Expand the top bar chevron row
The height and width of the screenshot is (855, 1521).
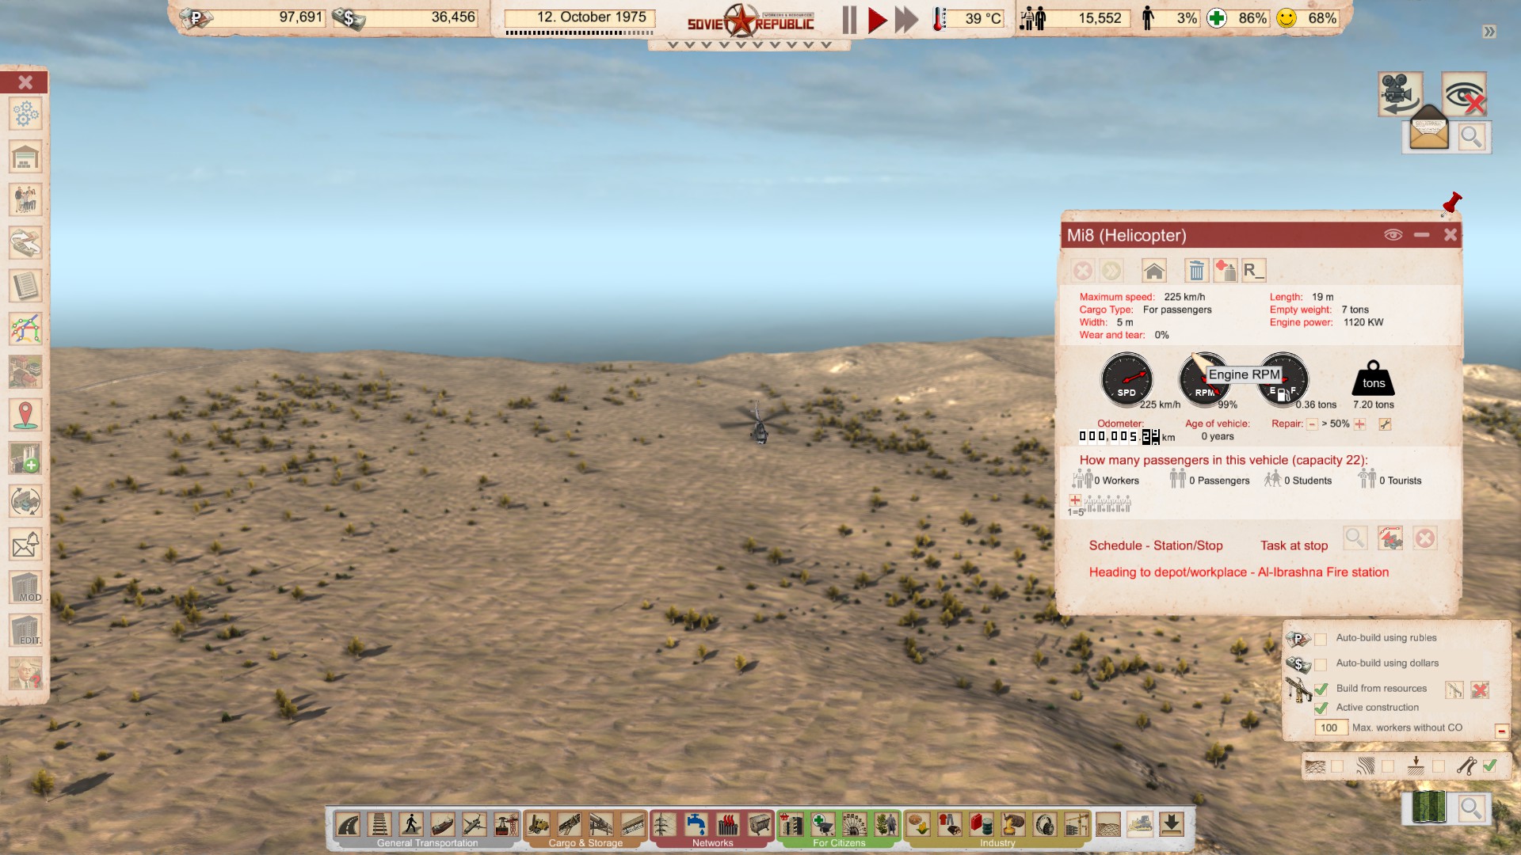pos(749,45)
